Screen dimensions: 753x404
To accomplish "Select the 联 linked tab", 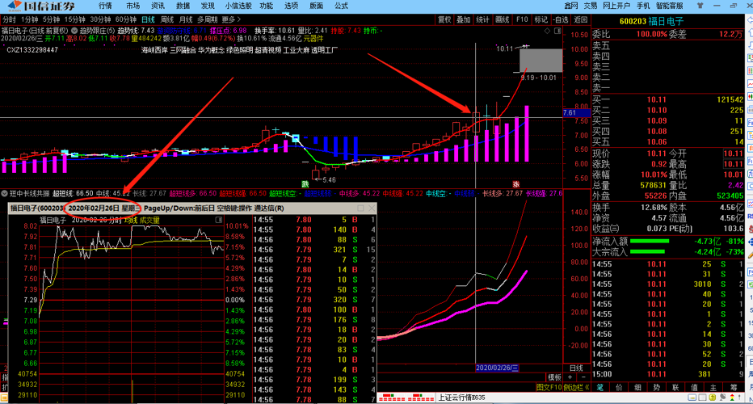I will [x=675, y=387].
